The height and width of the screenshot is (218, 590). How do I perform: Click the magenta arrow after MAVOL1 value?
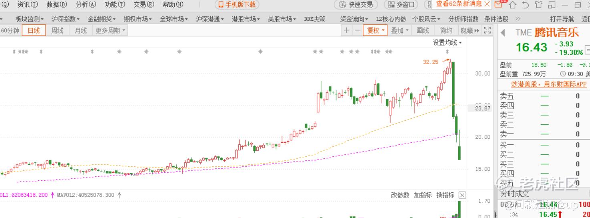(x=52, y=195)
